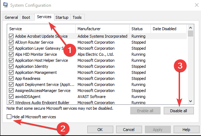Screen dimensions: 201x136
Task: Uncheck AssignedAccessManager Service checkbox
Action: tap(11, 90)
